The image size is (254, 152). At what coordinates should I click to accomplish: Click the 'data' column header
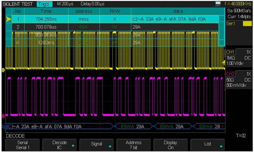(178, 11)
